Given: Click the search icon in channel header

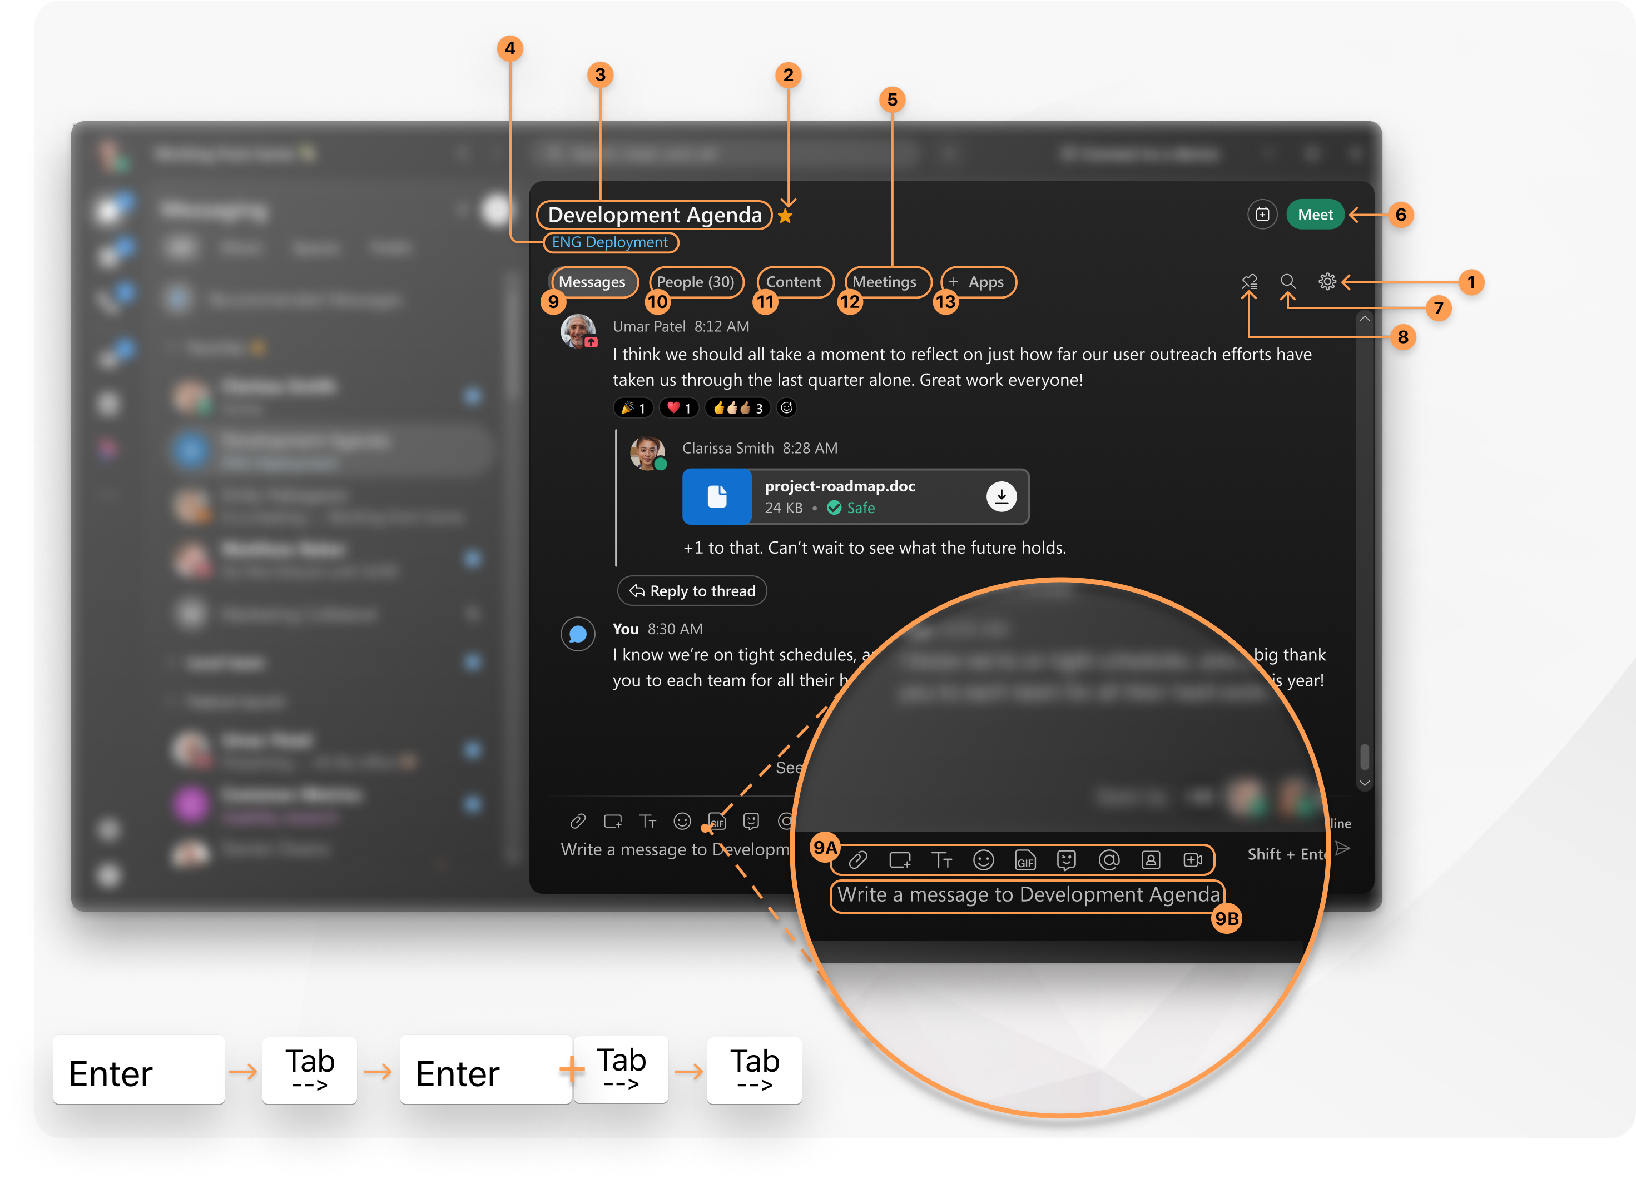Looking at the screenshot, I should click(x=1287, y=281).
